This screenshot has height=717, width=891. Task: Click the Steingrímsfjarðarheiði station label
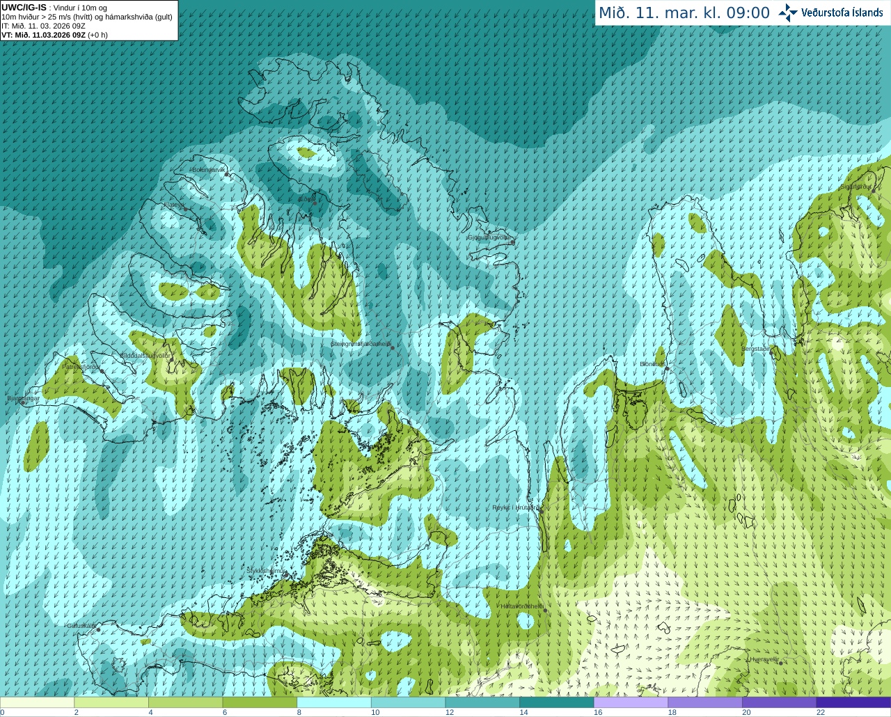[x=361, y=344]
